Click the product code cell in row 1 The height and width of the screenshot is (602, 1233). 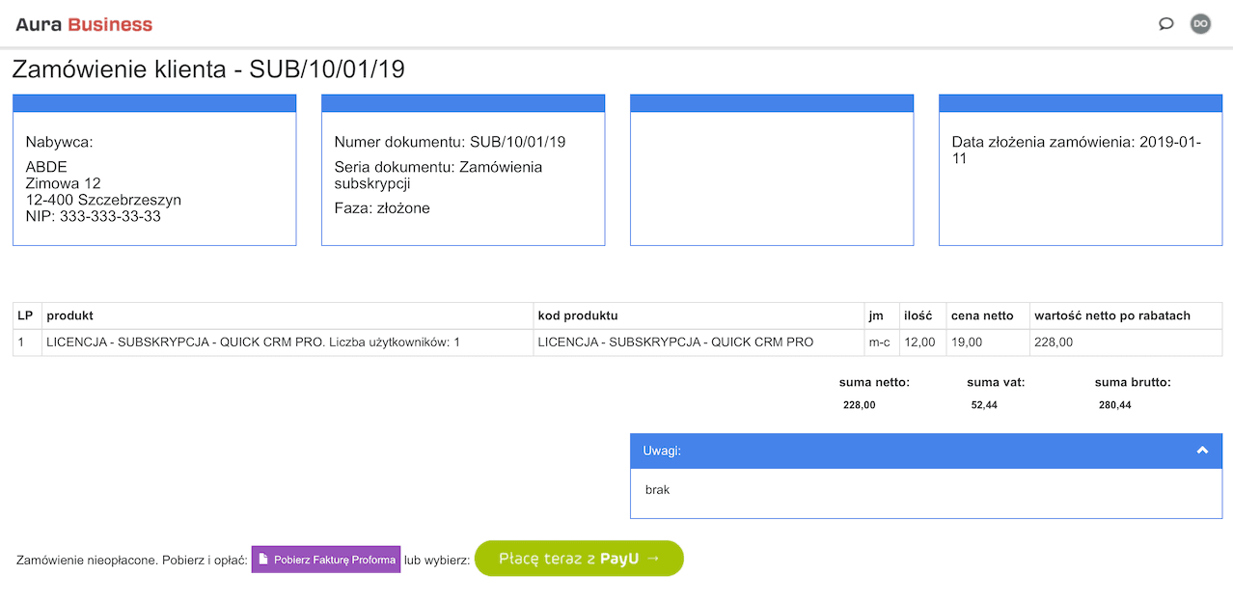(x=699, y=342)
